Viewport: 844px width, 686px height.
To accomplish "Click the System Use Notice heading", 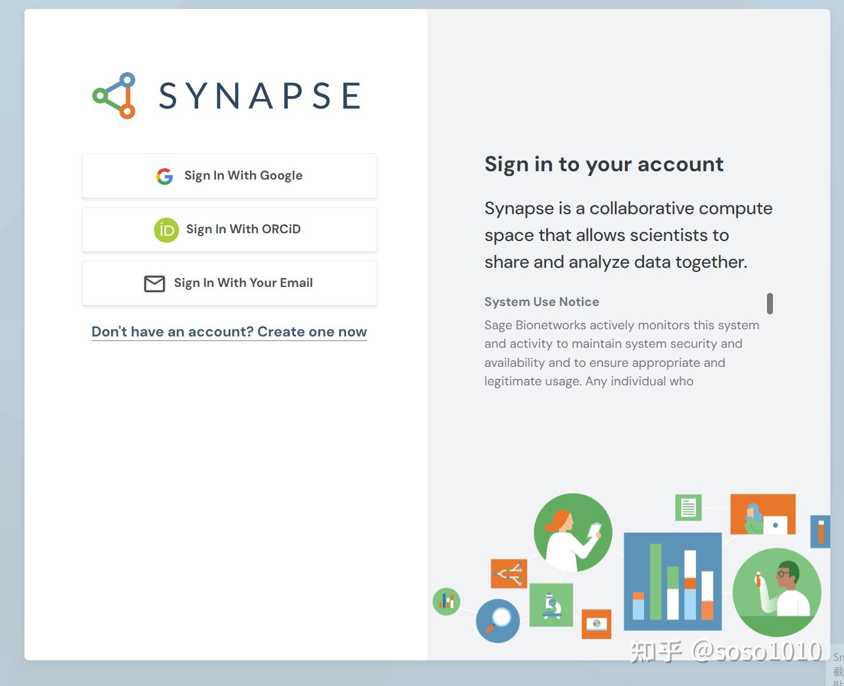I will point(541,302).
